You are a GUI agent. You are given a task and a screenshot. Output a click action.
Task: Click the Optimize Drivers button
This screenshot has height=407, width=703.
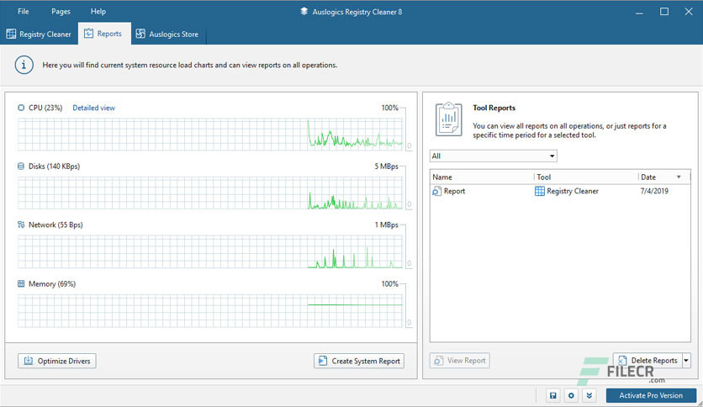point(57,361)
